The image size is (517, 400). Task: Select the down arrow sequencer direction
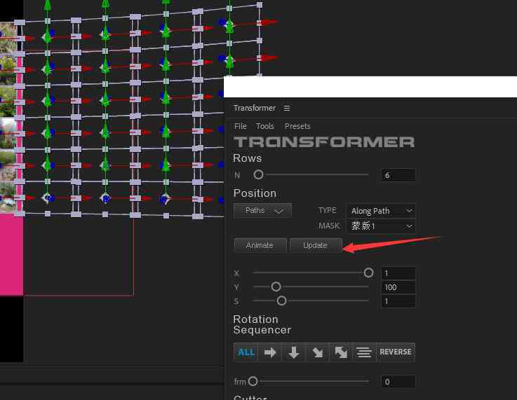click(x=294, y=352)
